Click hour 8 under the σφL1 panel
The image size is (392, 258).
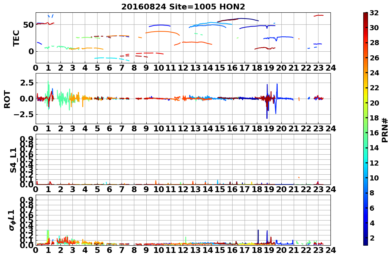coord(134,250)
